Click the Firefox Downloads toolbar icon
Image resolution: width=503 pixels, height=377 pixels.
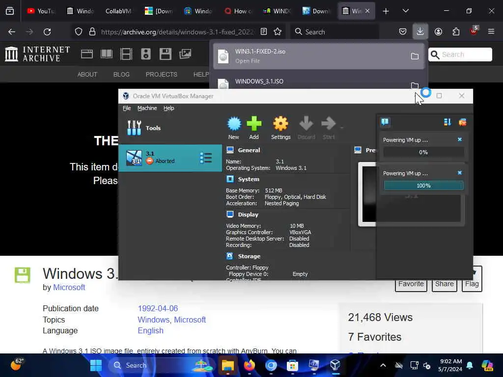pyautogui.click(x=420, y=31)
